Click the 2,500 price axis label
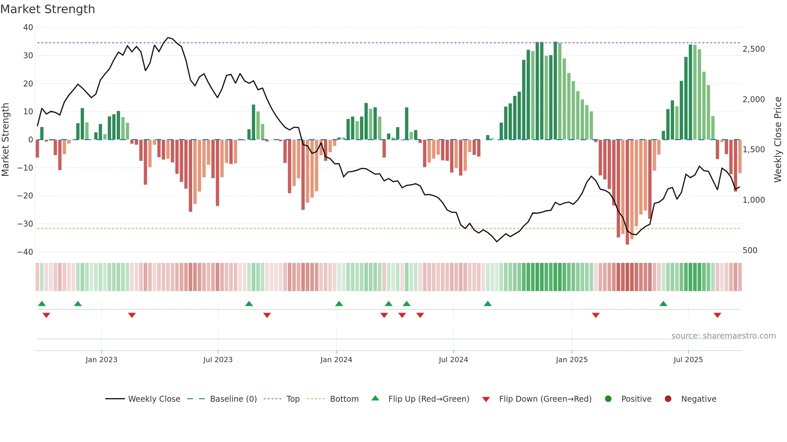Screen dimensions: 787x442 coord(754,49)
